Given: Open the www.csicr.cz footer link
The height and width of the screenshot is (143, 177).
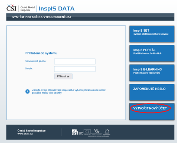Looking at the screenshot, I should coord(25,134).
